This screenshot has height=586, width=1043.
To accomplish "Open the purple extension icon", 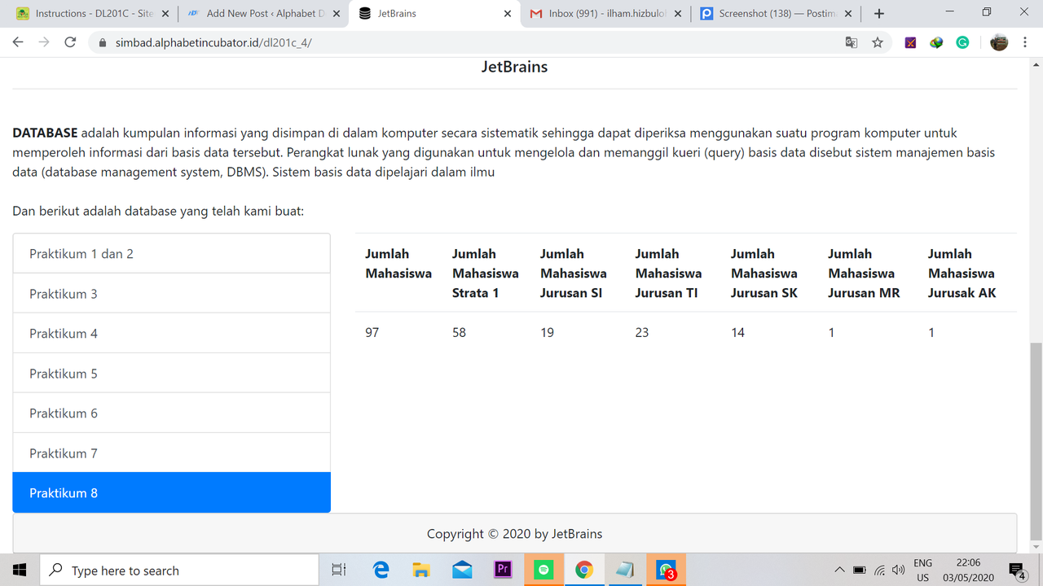I will 911,42.
